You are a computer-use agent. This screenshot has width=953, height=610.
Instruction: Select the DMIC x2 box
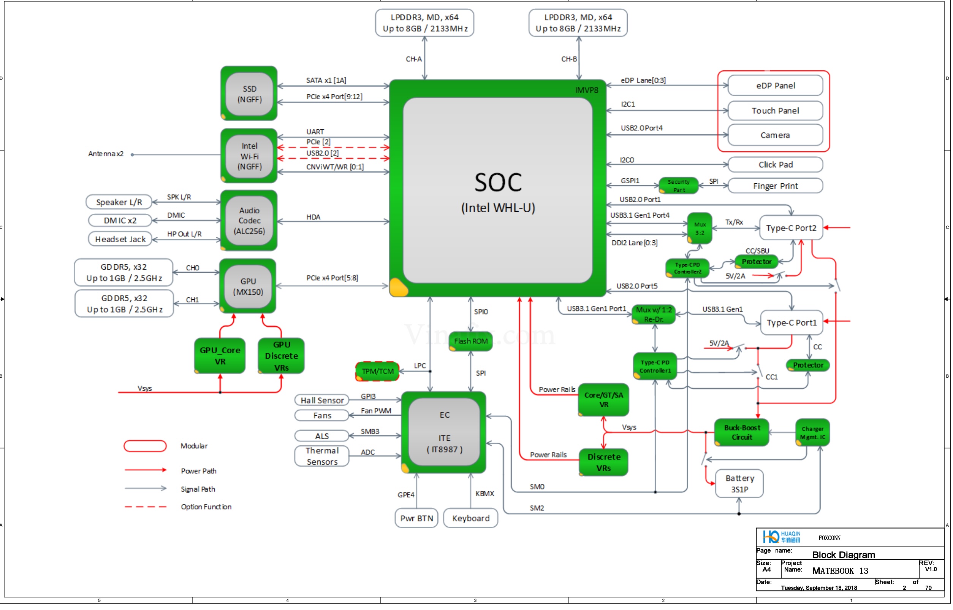coord(120,220)
